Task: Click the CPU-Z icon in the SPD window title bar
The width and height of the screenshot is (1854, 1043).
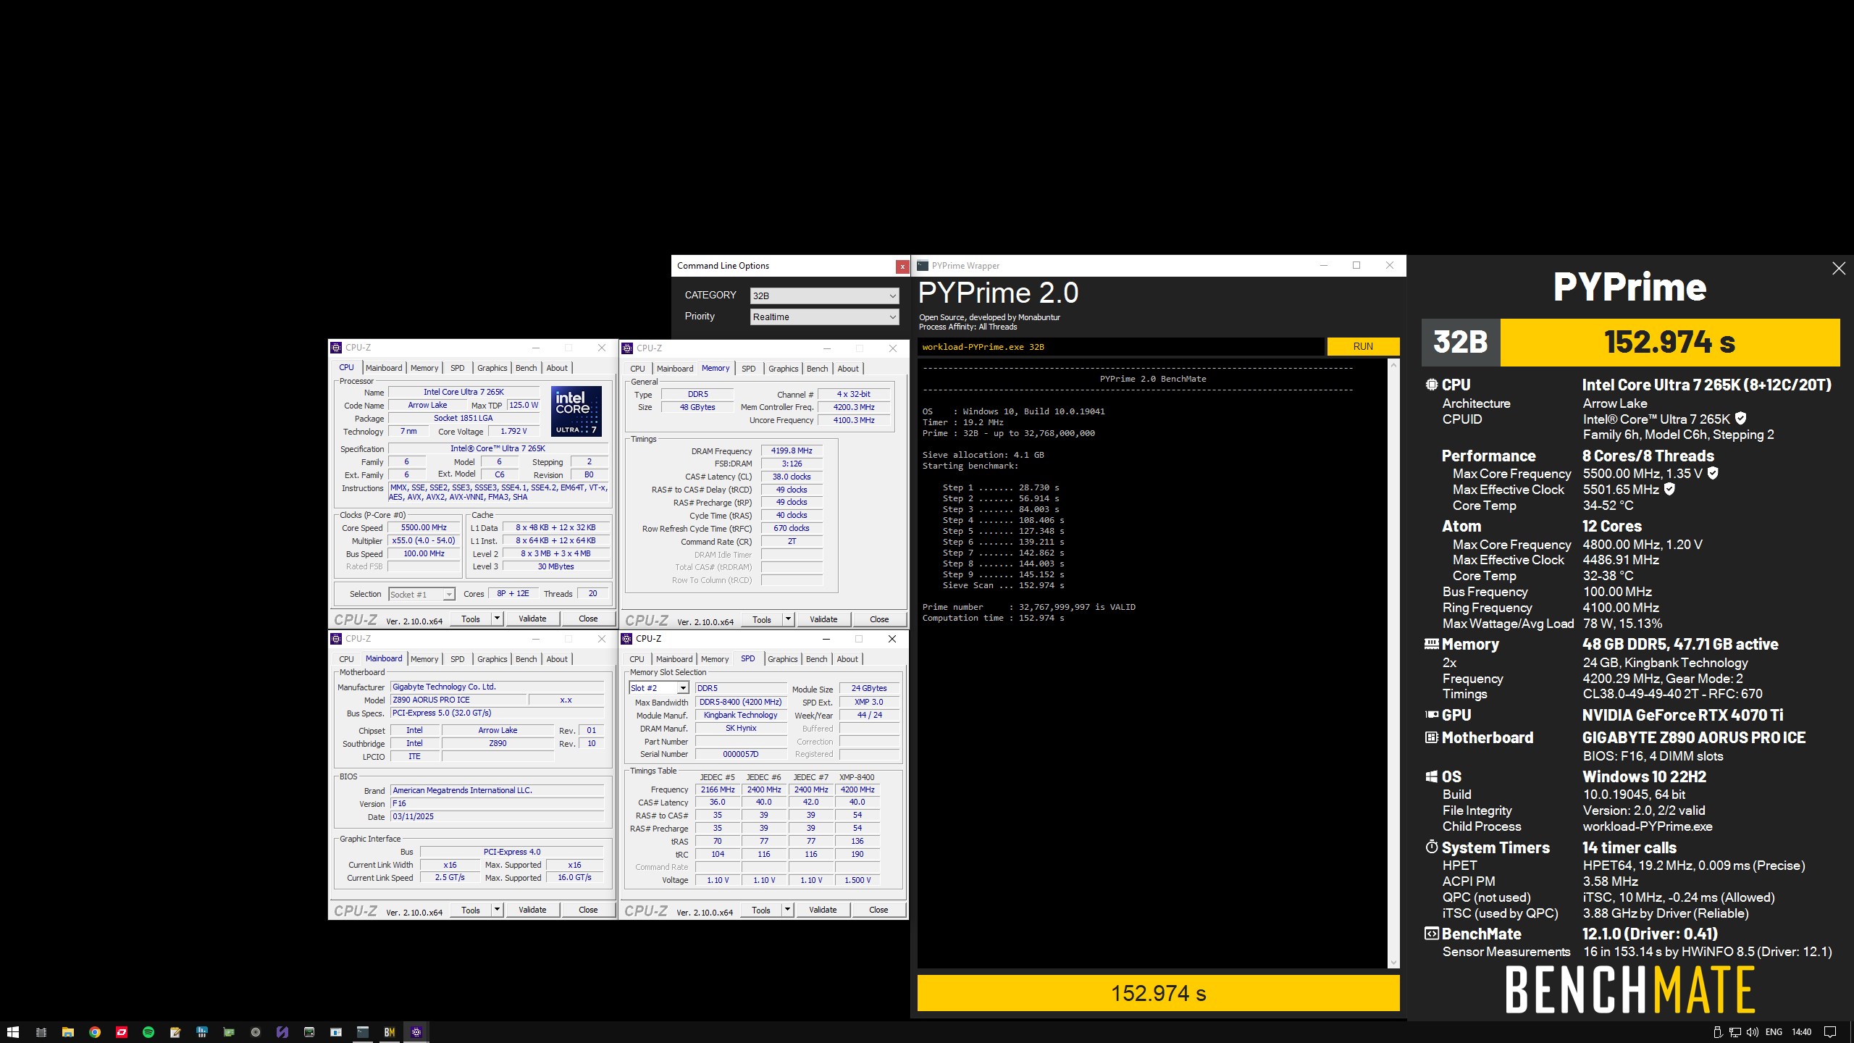Action: [627, 639]
